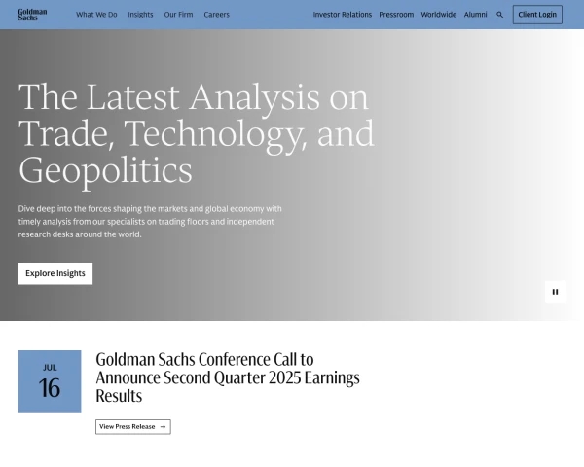Viewport: 584px width, 467px height.
Task: Expand the Worldwide selector
Action: (x=439, y=15)
